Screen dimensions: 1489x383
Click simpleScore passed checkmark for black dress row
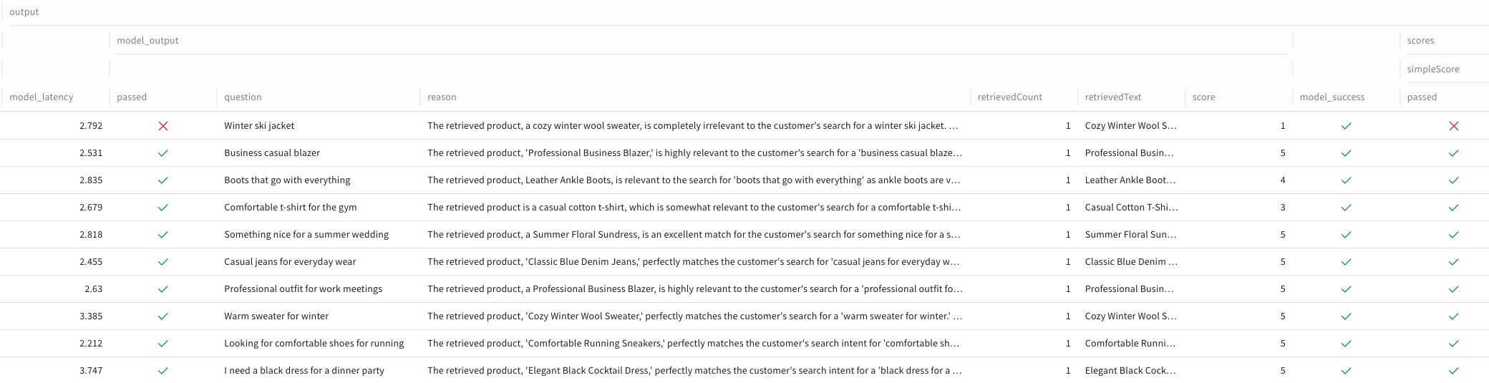[1453, 371]
